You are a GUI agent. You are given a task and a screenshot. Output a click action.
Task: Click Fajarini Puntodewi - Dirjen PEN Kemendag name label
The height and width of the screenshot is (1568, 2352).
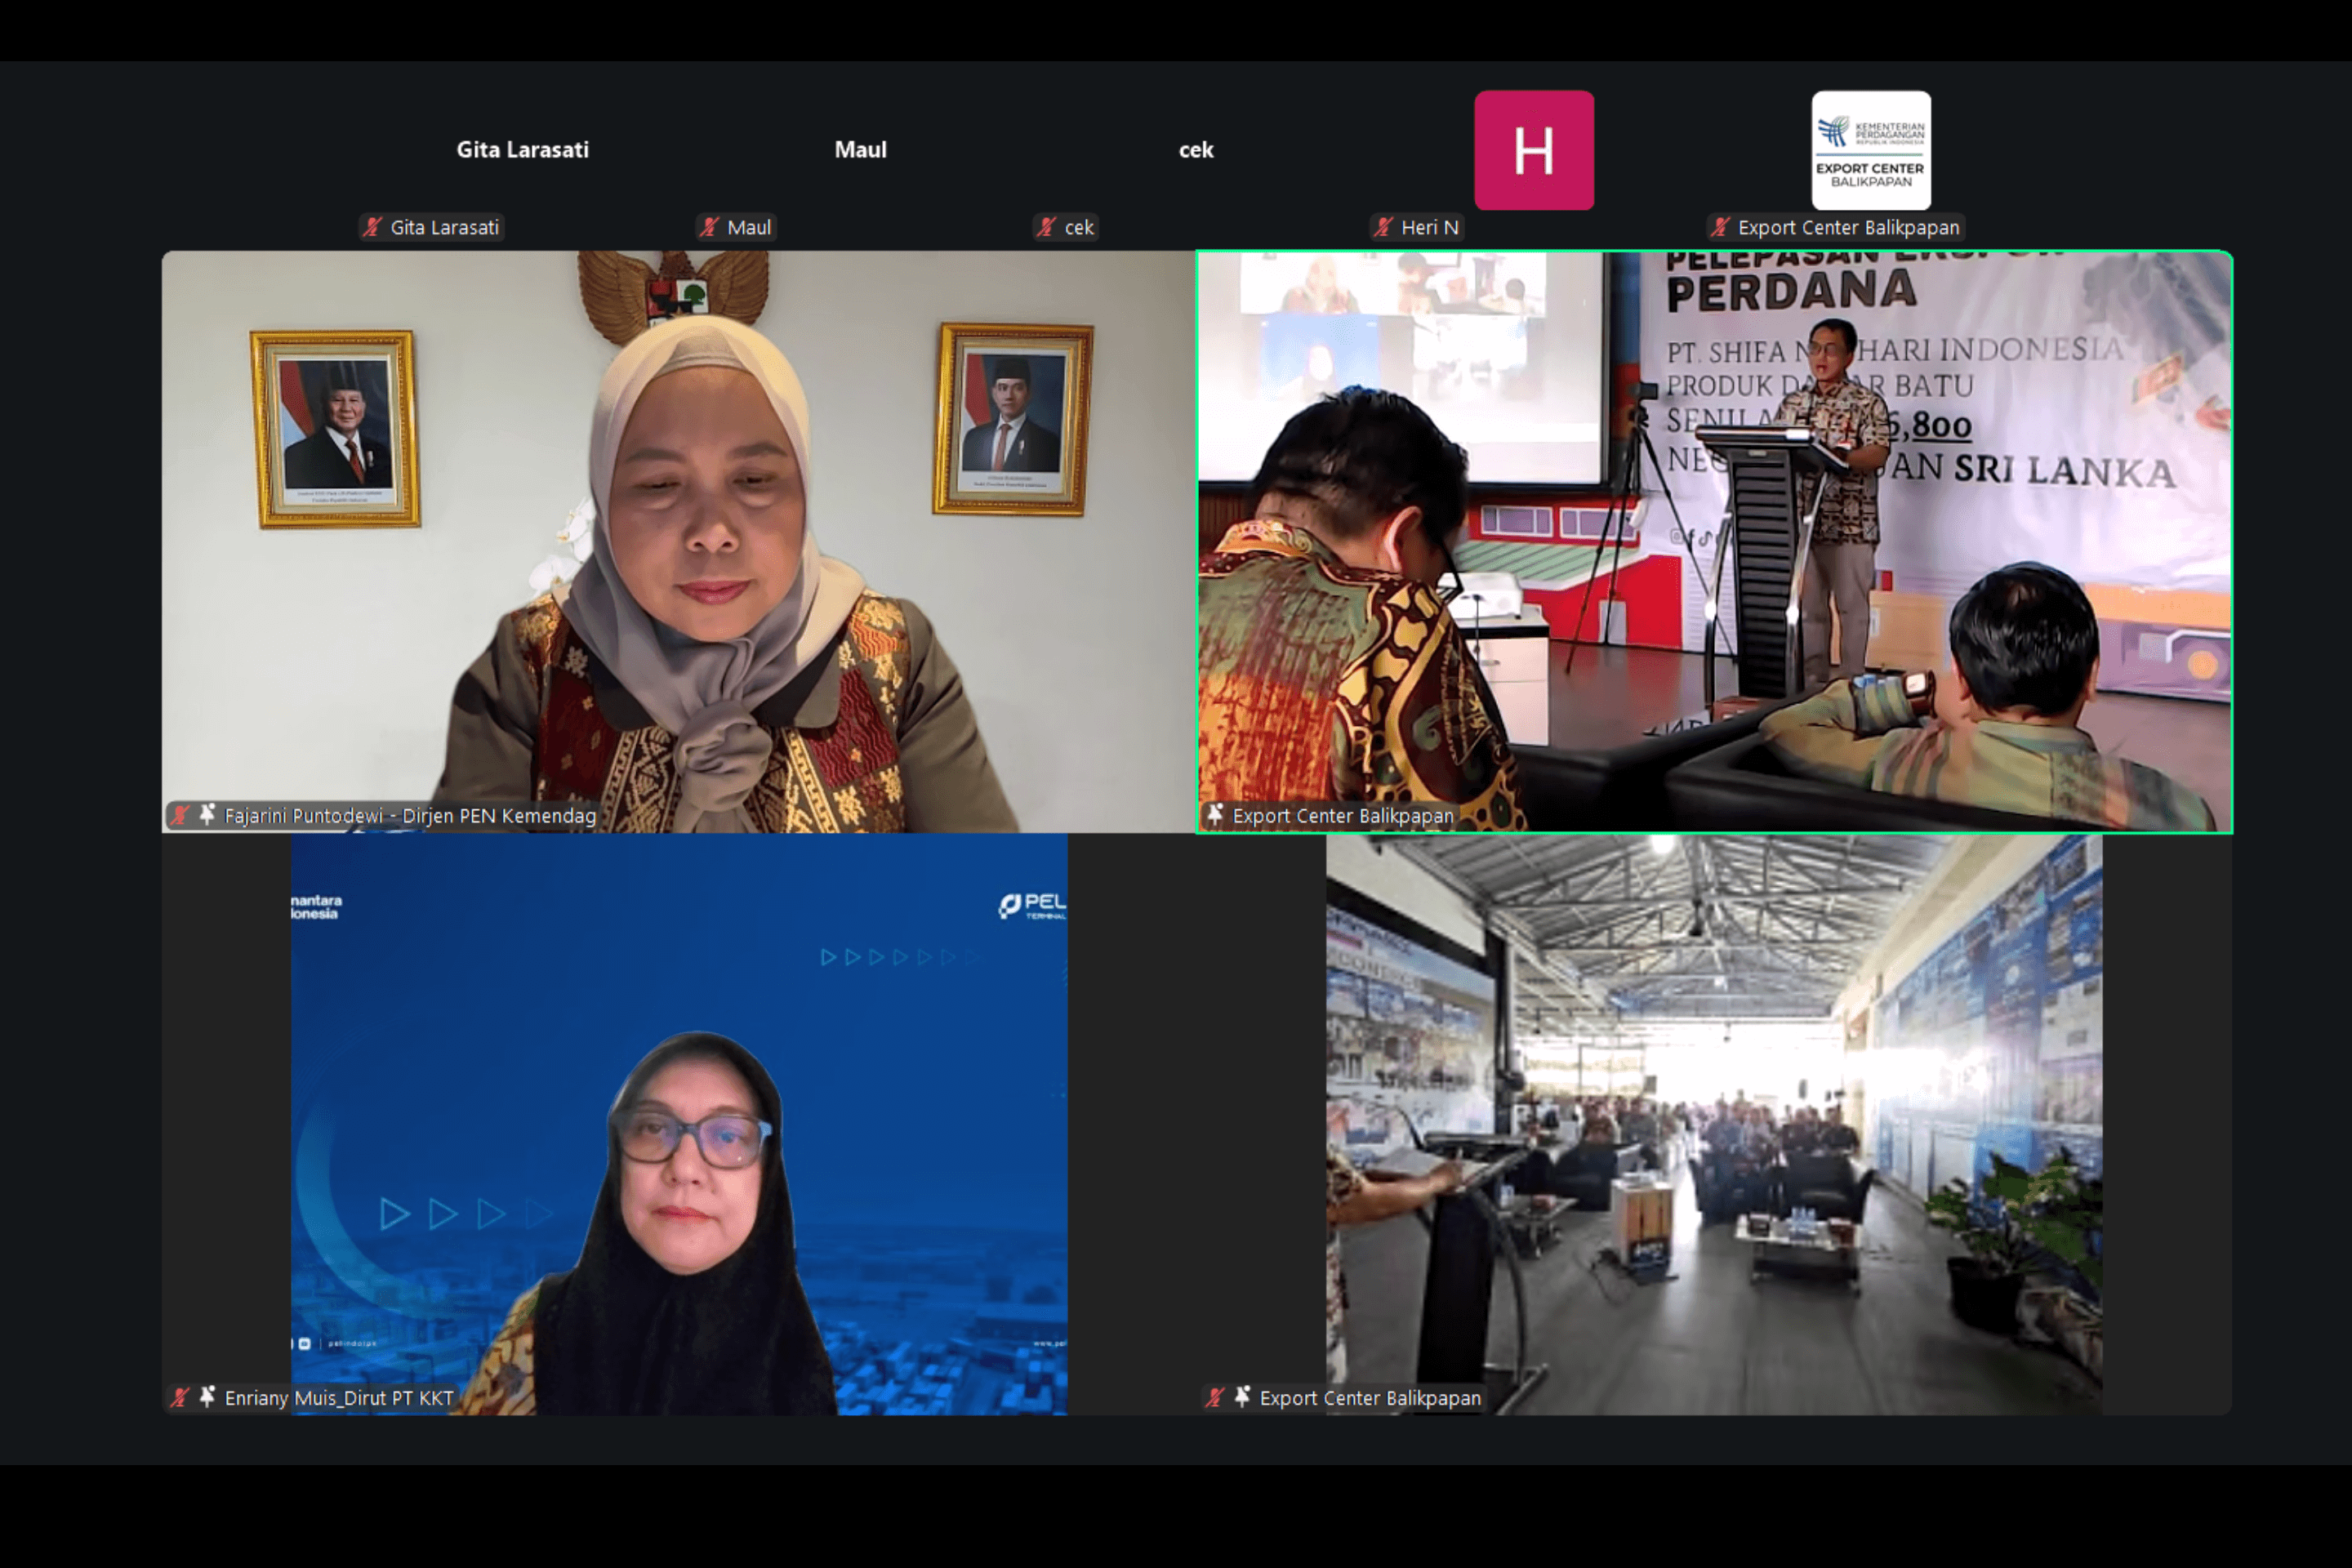click(x=410, y=816)
